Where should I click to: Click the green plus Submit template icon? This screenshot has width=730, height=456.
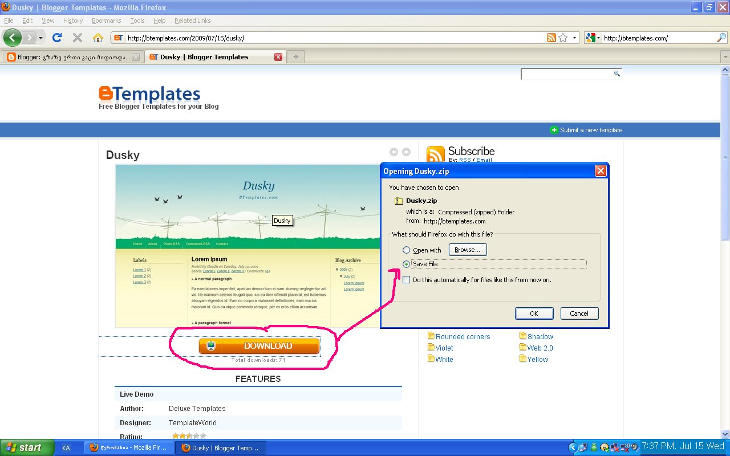tap(553, 130)
